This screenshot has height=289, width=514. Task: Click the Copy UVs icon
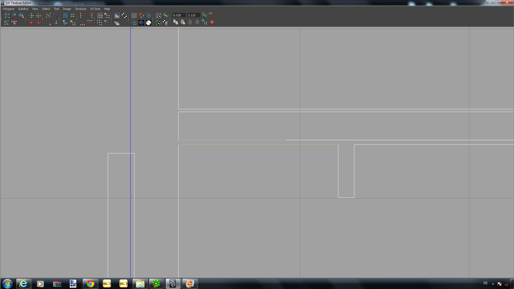coord(176,22)
